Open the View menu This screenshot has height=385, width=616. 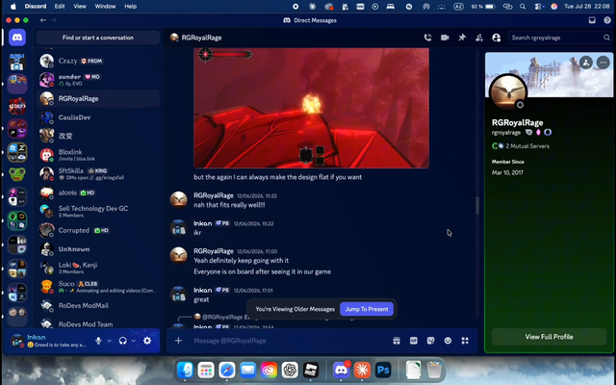(x=80, y=7)
